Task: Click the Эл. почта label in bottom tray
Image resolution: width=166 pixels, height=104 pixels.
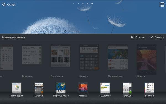Action: 149,96
